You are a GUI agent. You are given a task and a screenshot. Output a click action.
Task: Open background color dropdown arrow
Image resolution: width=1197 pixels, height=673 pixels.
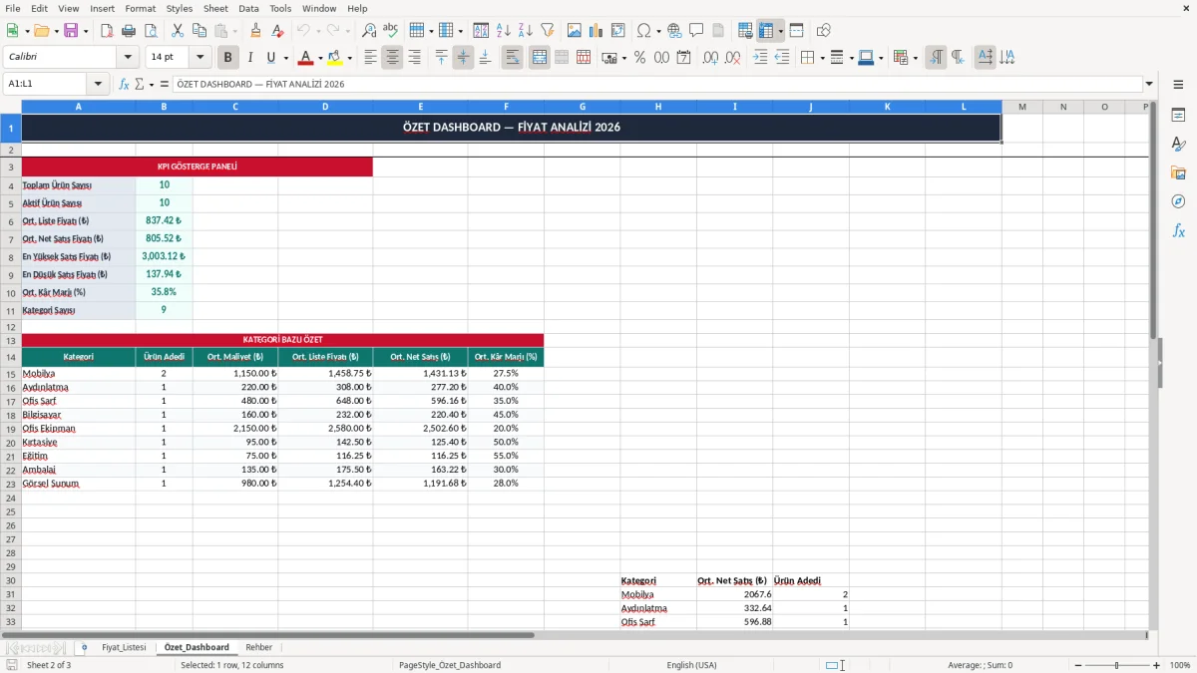(x=349, y=58)
